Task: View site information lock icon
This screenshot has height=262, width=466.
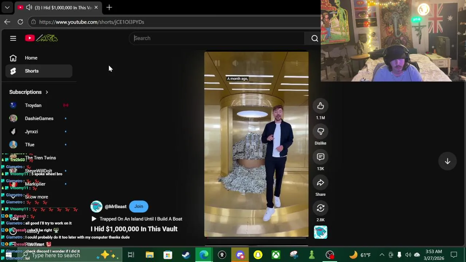Action: (33, 22)
